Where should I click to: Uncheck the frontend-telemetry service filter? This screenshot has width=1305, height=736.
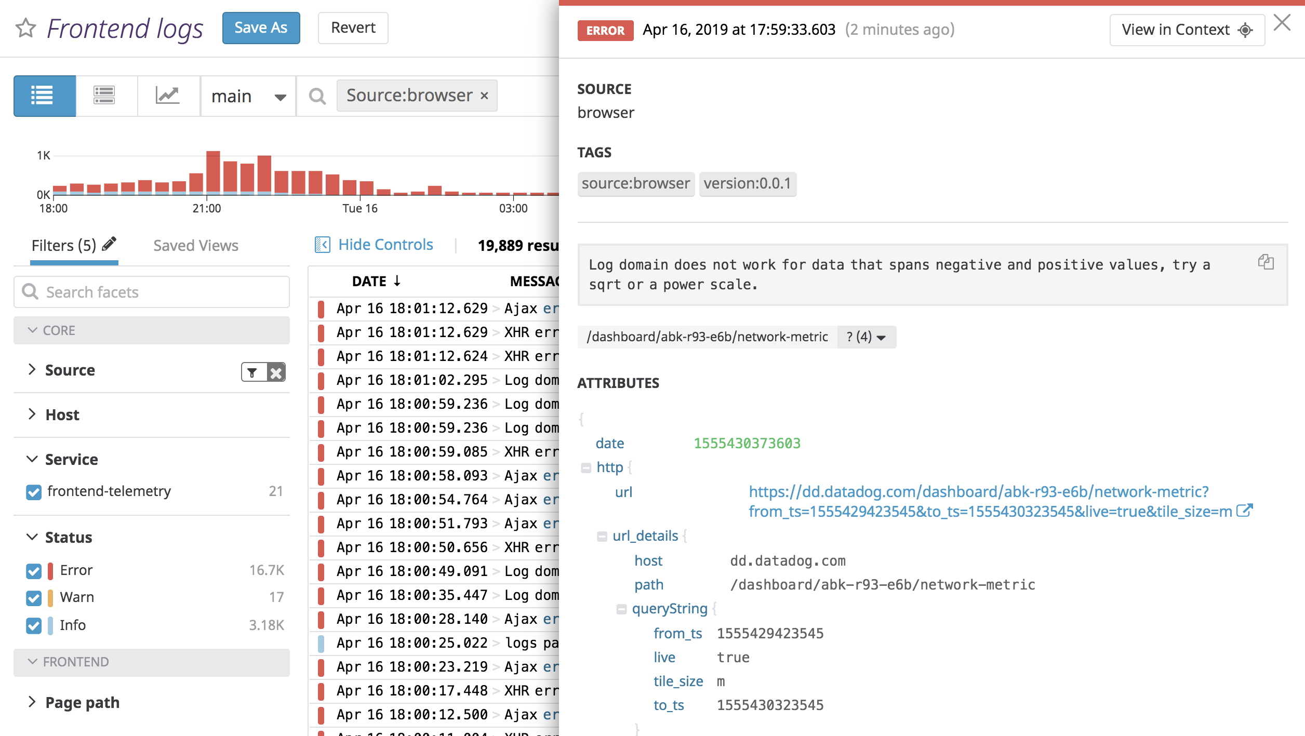point(33,492)
